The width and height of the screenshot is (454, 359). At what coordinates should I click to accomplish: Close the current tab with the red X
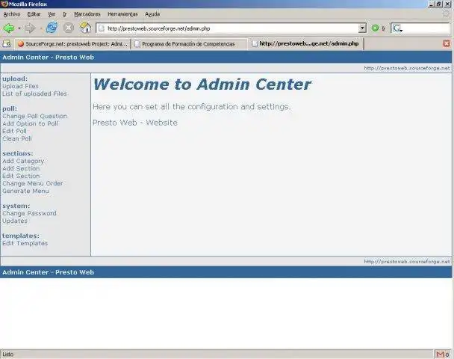point(447,44)
